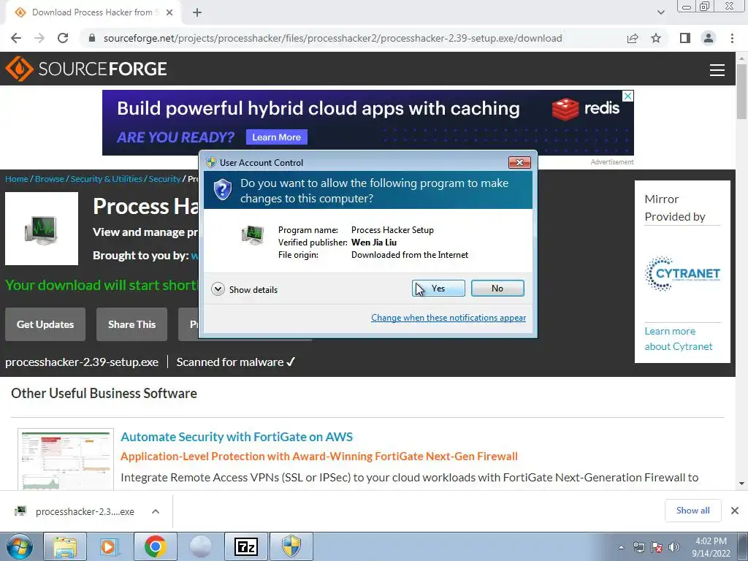Go forward in Chrome browser
The width and height of the screenshot is (748, 561).
pyautogui.click(x=39, y=38)
